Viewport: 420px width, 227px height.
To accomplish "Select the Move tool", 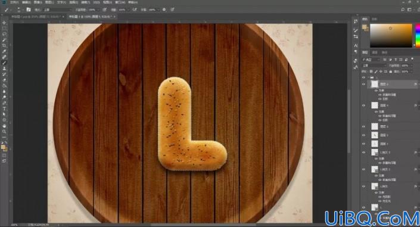I will pos(4,23).
